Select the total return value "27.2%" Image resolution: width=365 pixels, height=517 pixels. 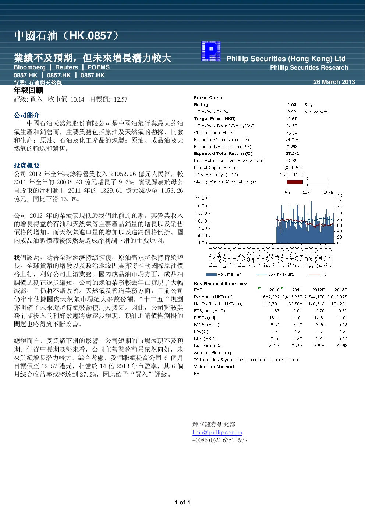(x=292, y=153)
